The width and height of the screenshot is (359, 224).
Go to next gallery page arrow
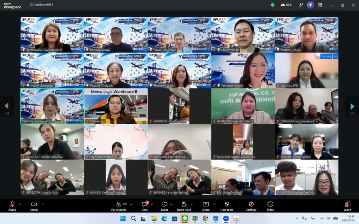coord(352,106)
